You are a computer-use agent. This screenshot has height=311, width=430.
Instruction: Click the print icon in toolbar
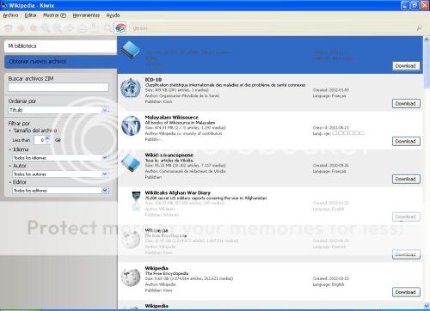pyautogui.click(x=83, y=28)
